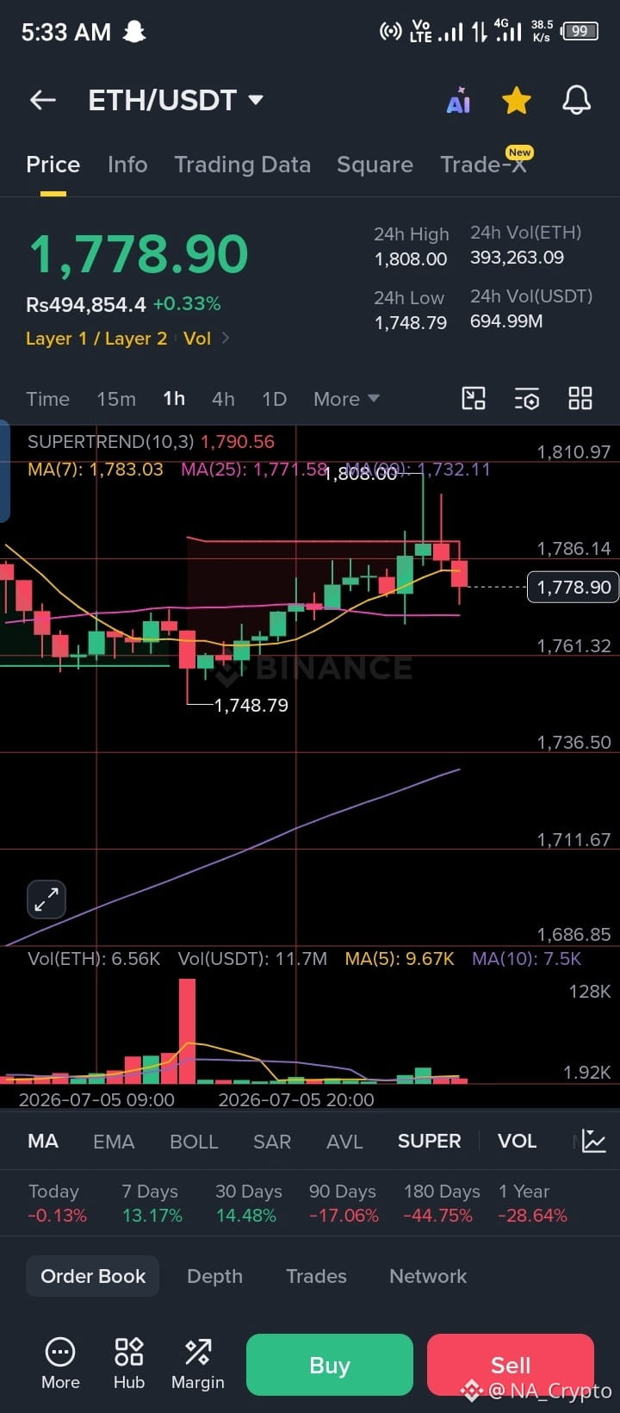
Task: Tap the 24h Vol(USDT) 694.99M value
Action: click(x=506, y=321)
